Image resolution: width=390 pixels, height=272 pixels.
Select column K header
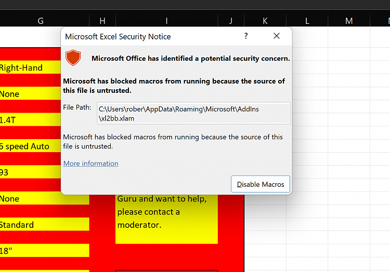coord(265,21)
